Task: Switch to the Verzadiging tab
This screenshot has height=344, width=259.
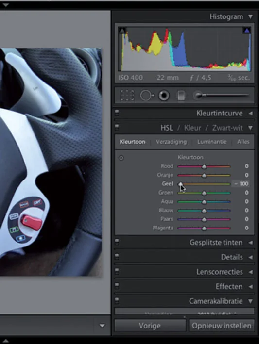Action: pos(172,142)
